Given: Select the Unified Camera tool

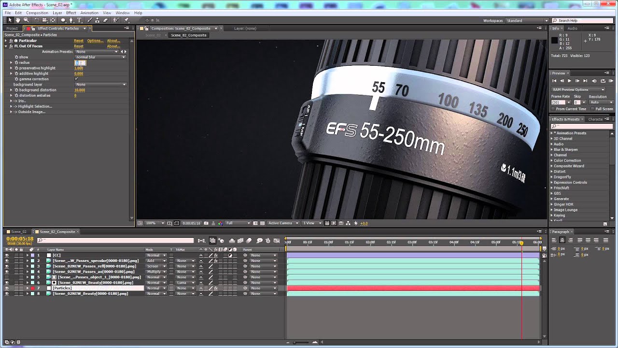Looking at the screenshot, I should (44, 20).
